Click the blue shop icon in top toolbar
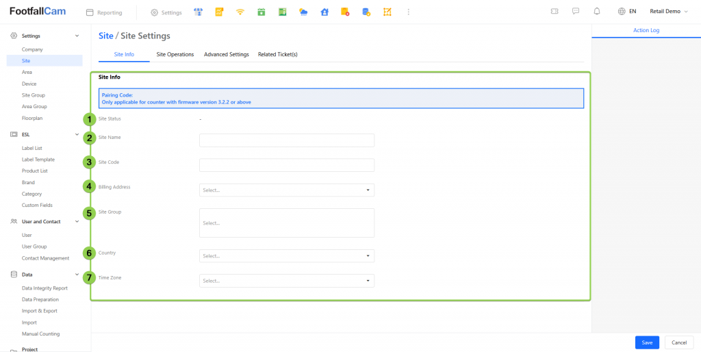701x352 pixels. (199, 12)
